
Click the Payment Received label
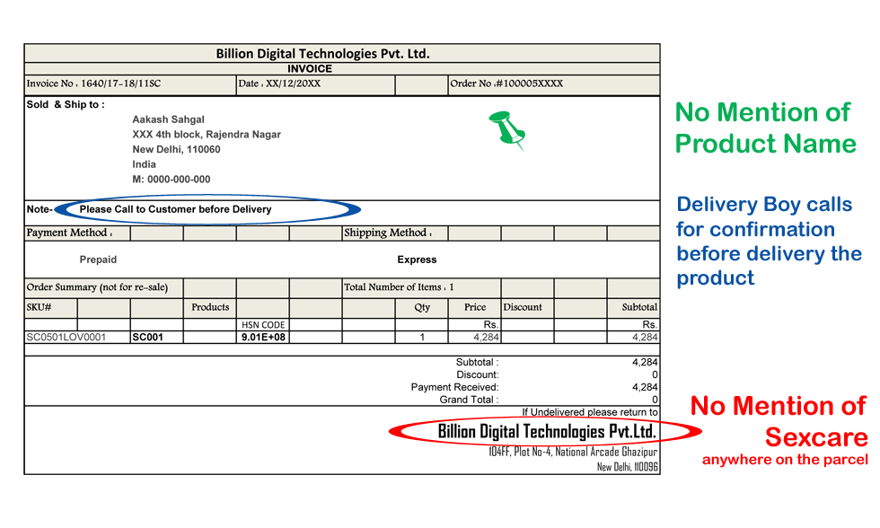(x=454, y=387)
